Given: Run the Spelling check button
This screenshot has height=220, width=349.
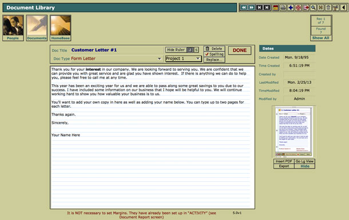Looking at the screenshot, I should point(215,54).
